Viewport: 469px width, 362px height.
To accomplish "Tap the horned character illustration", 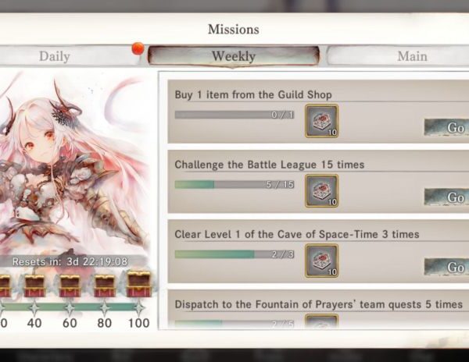I will [73, 162].
